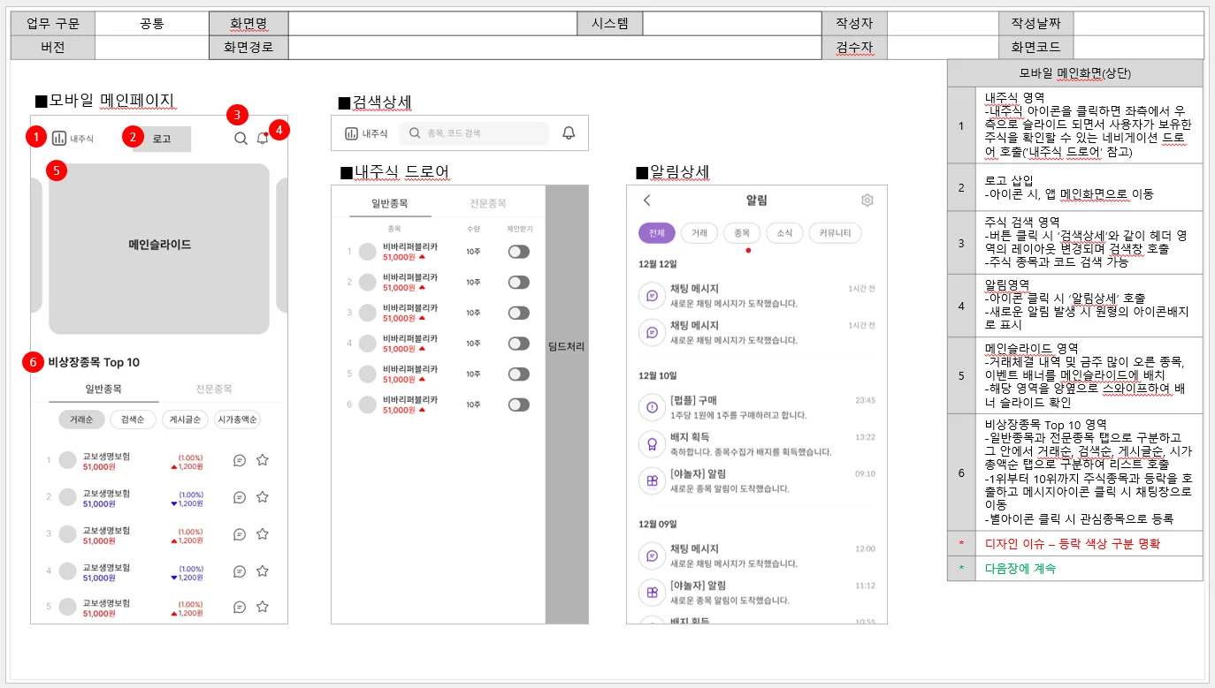Click the 12월 10일 date header in 알림
1215x688 pixels.
[x=658, y=375]
